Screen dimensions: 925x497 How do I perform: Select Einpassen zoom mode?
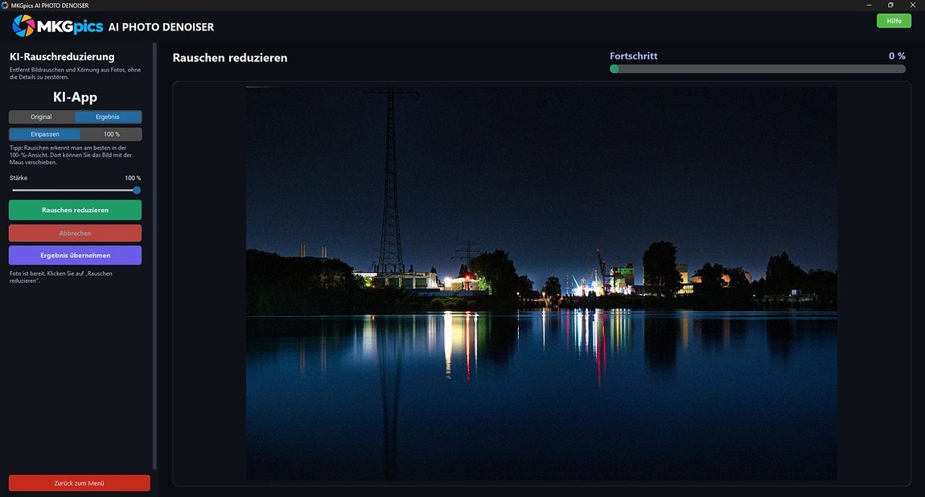pyautogui.click(x=45, y=134)
